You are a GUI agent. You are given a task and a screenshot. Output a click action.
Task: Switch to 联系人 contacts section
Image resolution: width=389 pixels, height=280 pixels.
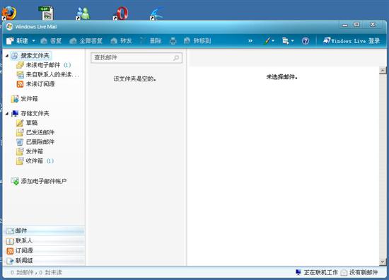tap(45, 240)
